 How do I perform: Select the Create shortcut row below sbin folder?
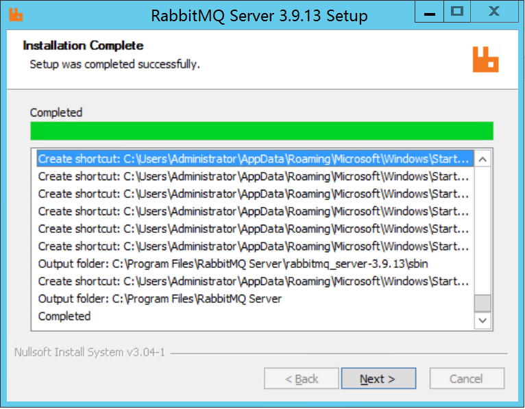click(255, 281)
